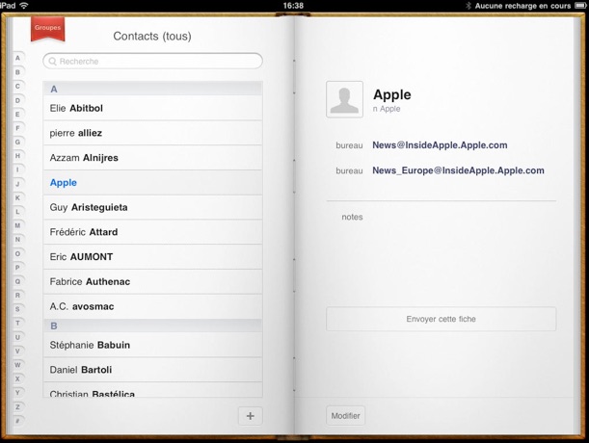Open email News@InsideApple.Apple.com
Viewport: 589px width, 443px height.
440,145
